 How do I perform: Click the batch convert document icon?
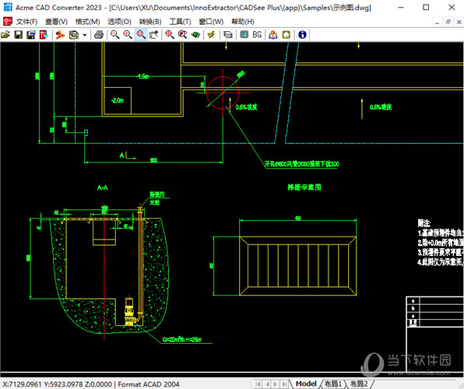[x=74, y=35]
